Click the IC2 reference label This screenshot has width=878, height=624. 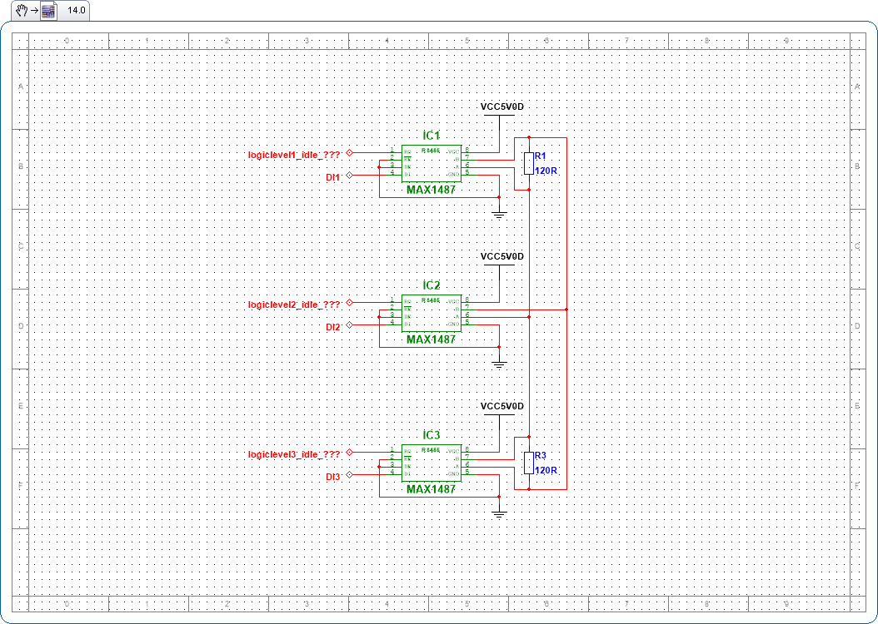click(432, 285)
